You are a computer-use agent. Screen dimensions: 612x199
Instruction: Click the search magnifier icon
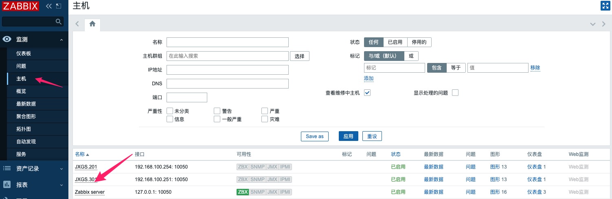point(59,22)
